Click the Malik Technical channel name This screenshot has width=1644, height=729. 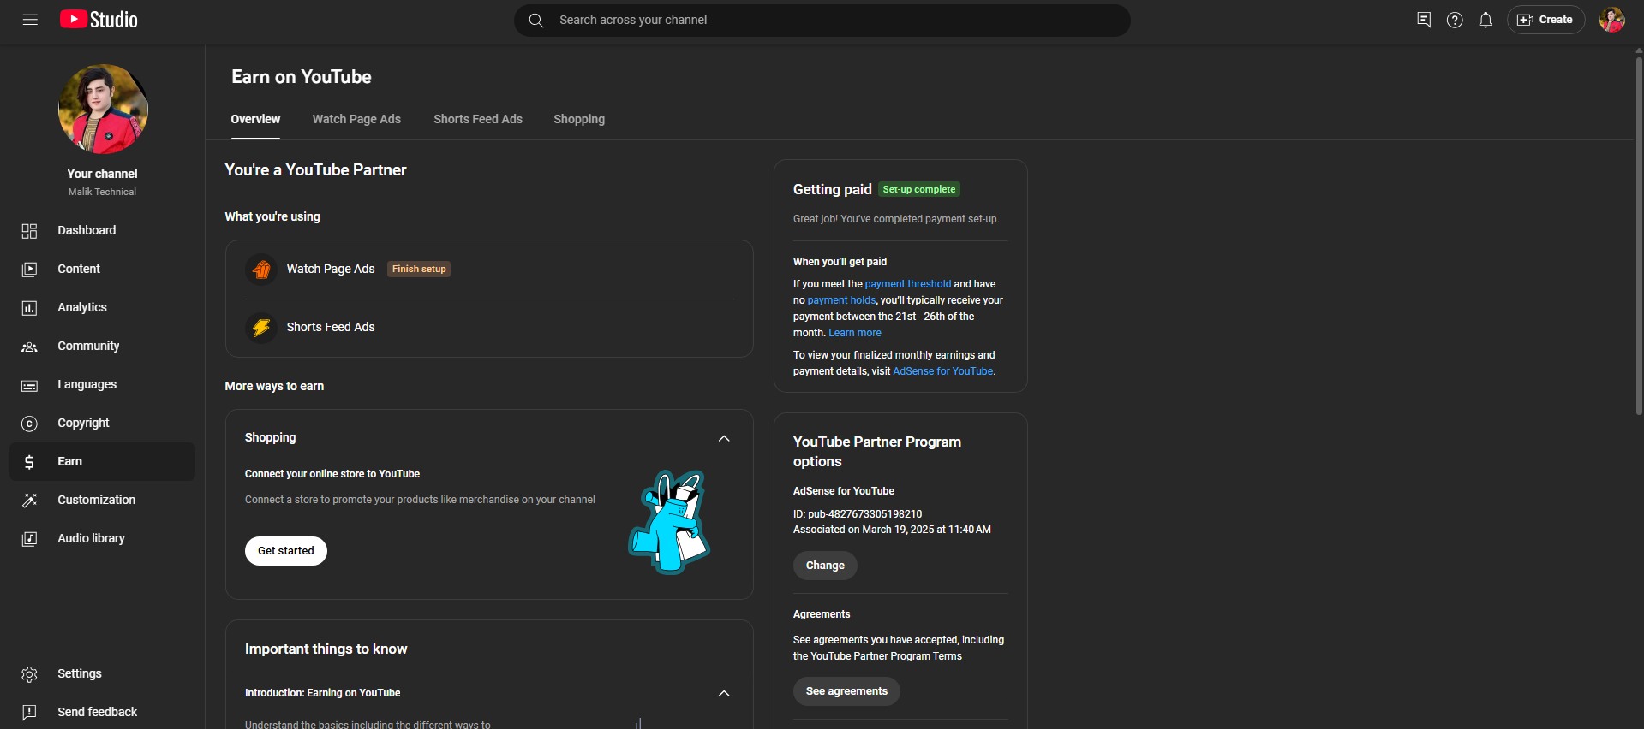[x=102, y=192]
